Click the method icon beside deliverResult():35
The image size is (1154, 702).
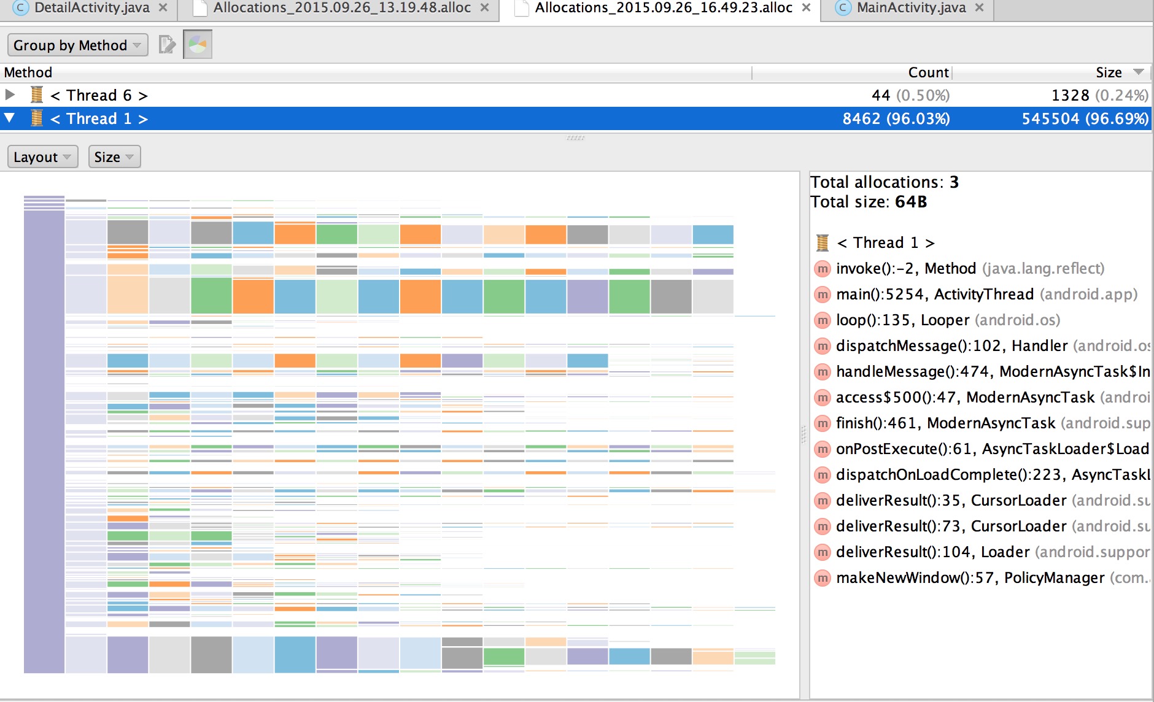pos(823,501)
